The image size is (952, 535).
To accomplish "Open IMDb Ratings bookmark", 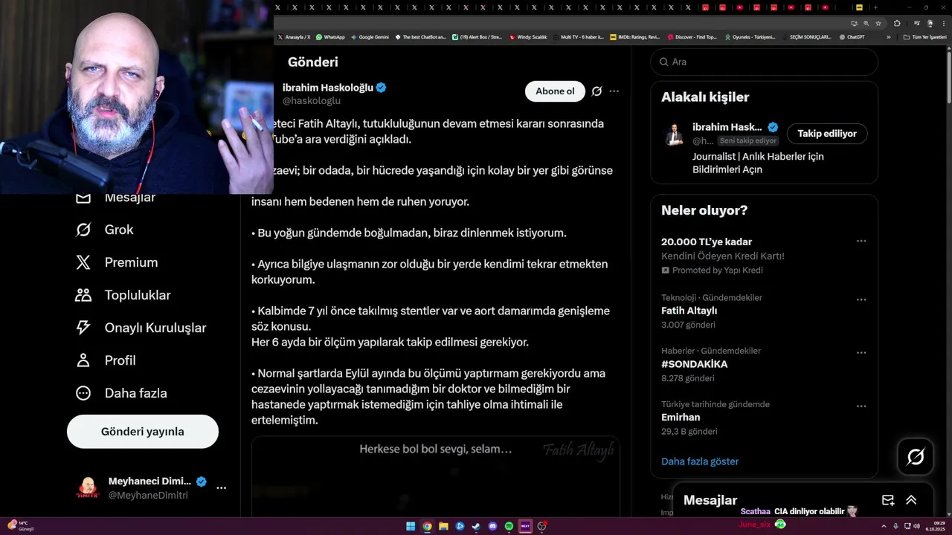I will [634, 36].
